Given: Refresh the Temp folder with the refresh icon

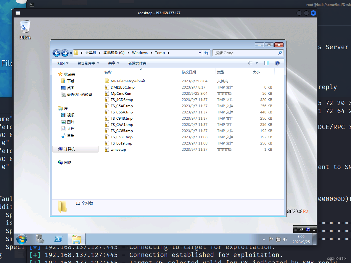Looking at the screenshot, I should (x=206, y=53).
